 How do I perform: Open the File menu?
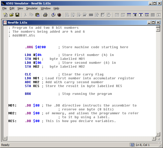(4, 8)
